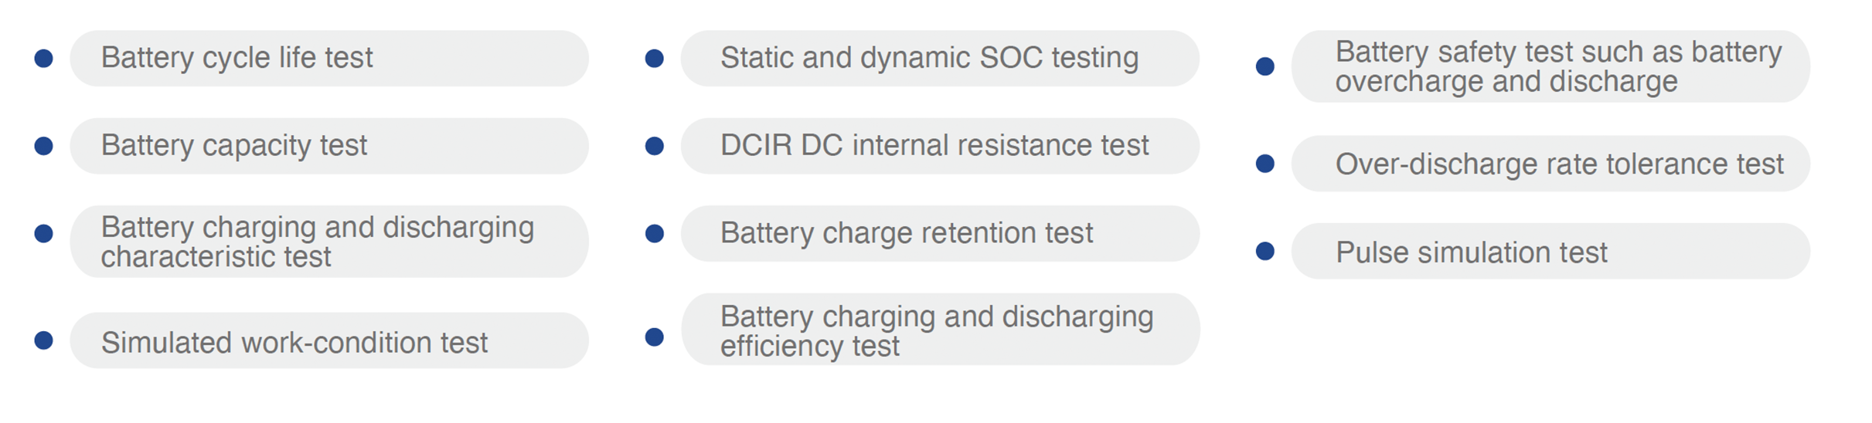Select the Battery cycle life test pill
This screenshot has width=1872, height=423.
pos(328,58)
